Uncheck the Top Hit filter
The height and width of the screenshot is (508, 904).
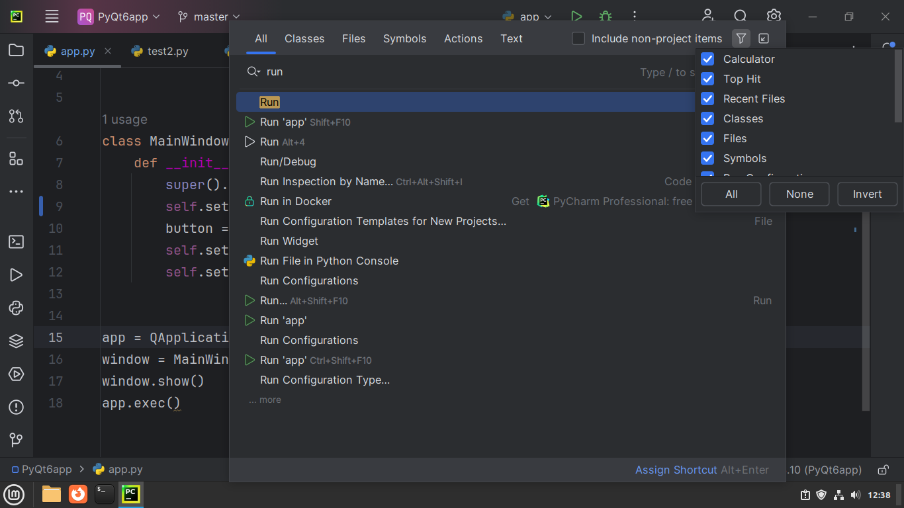(x=707, y=79)
